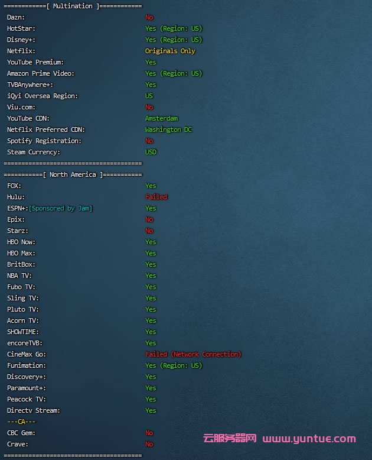This screenshot has height=460, width=372.
Task: Click the Funimation 'Yes (Region: US)' result
Action: pyautogui.click(x=174, y=365)
